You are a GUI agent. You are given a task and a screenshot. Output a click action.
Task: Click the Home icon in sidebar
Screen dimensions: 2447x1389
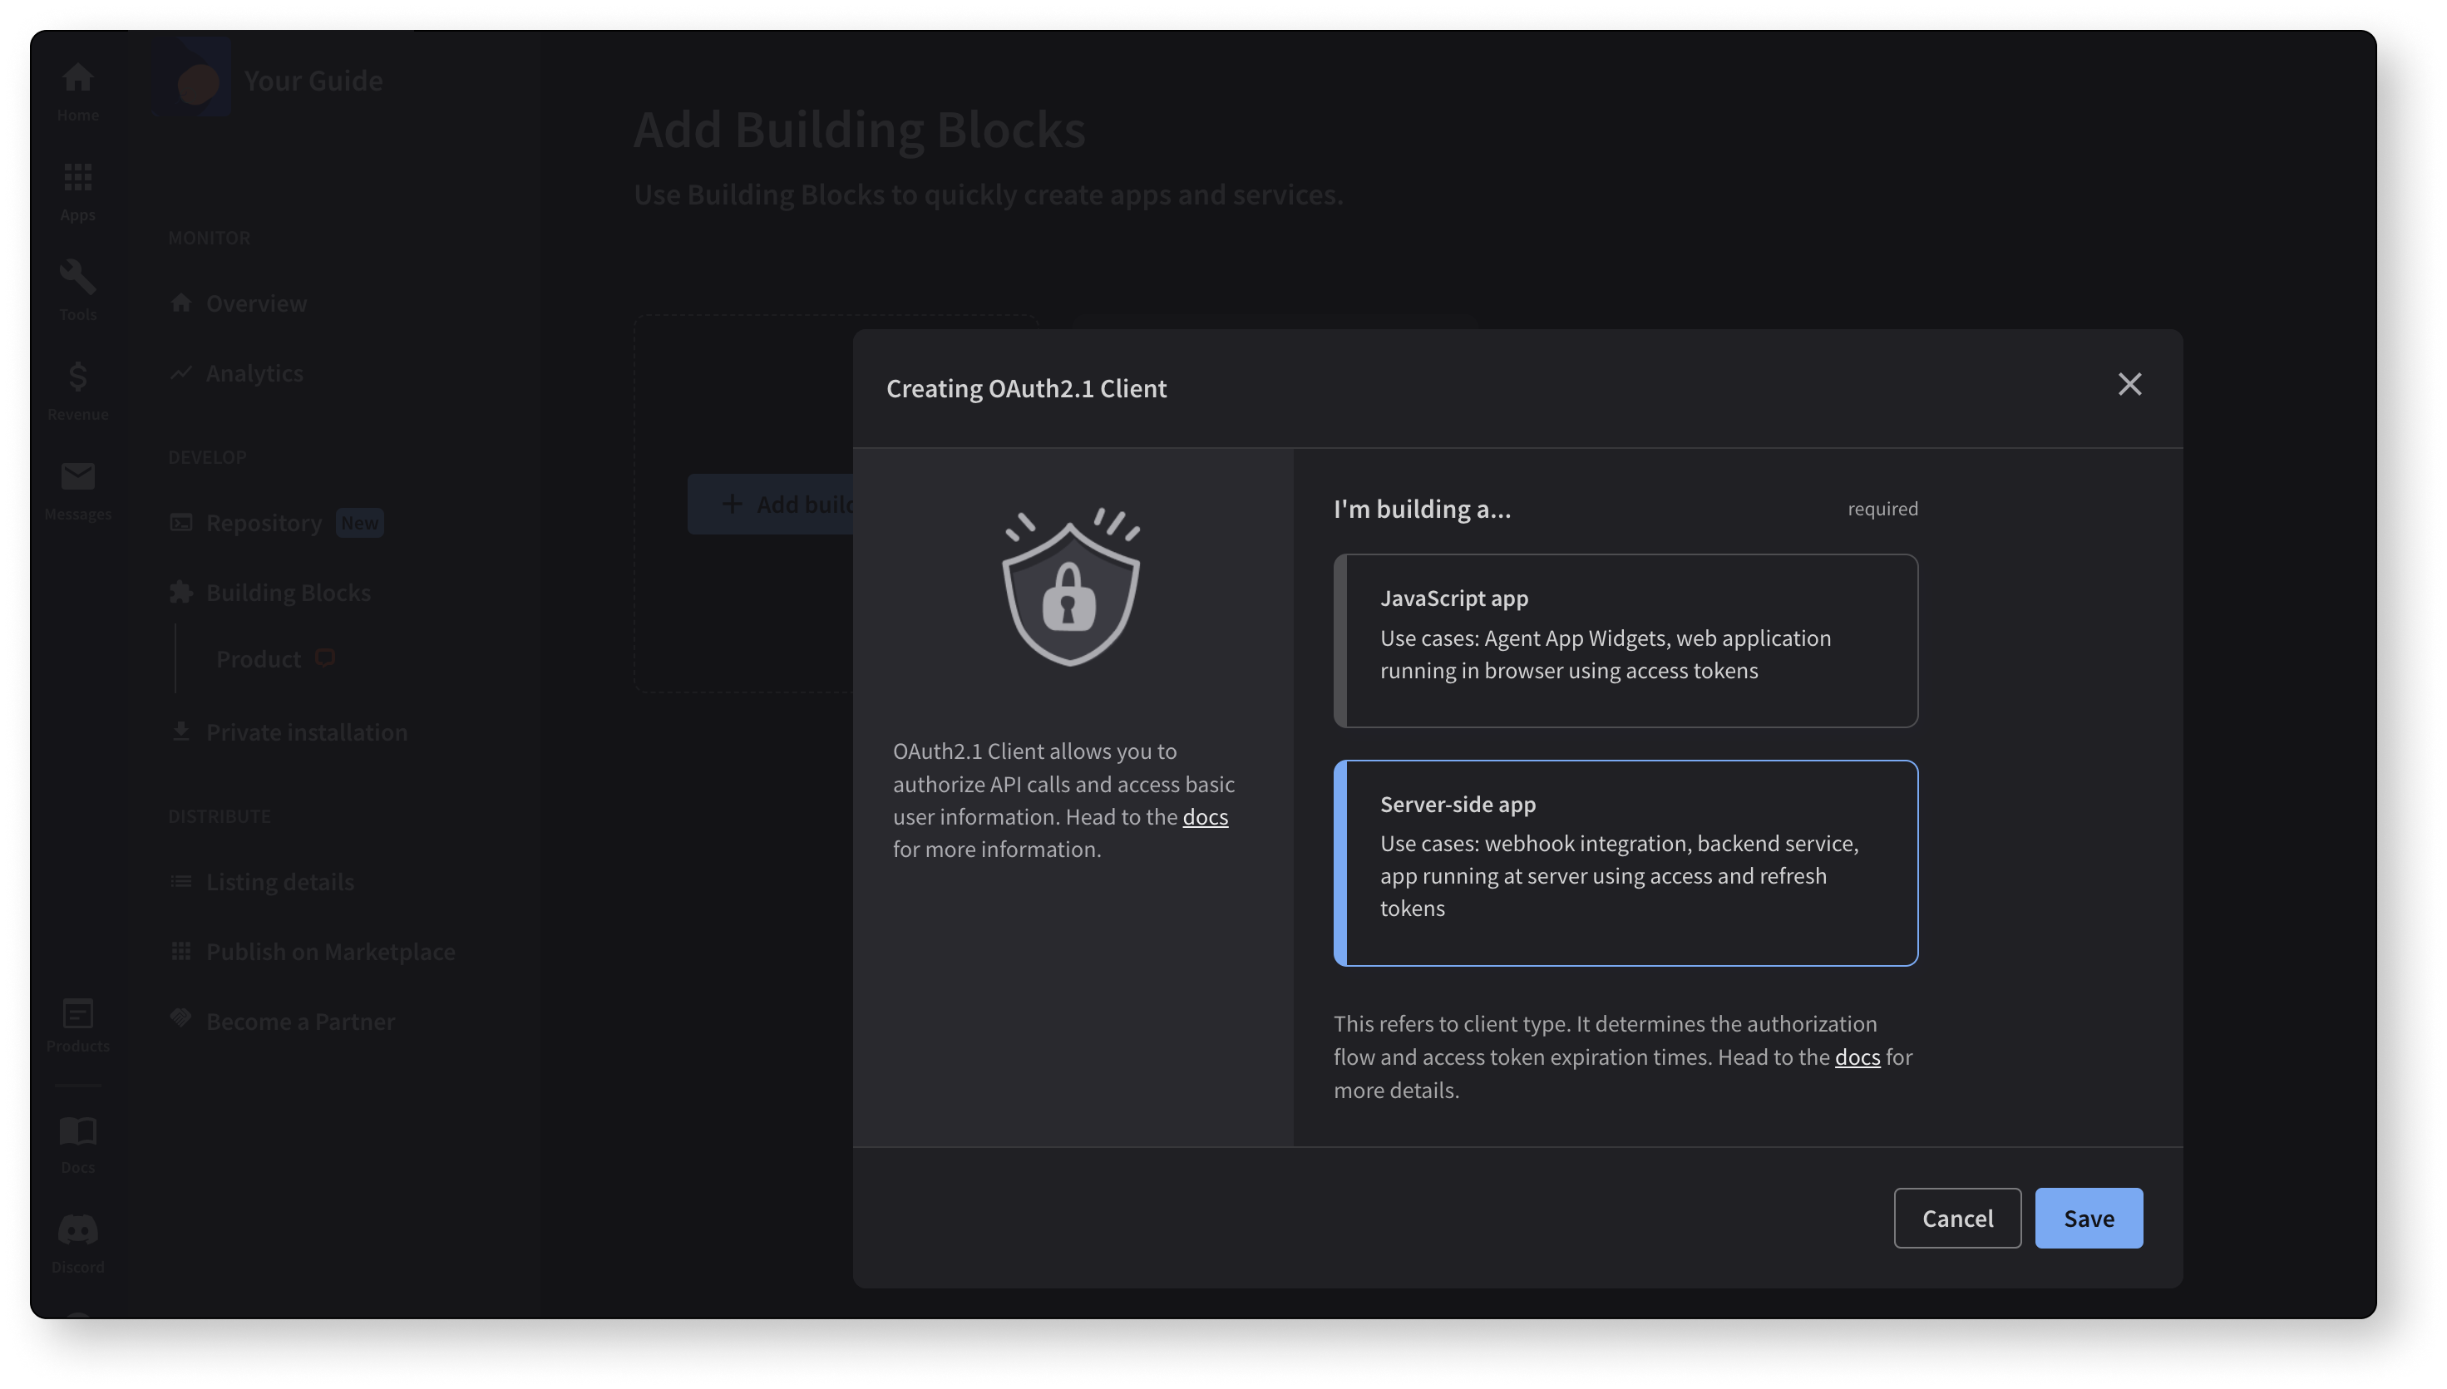pos(77,77)
